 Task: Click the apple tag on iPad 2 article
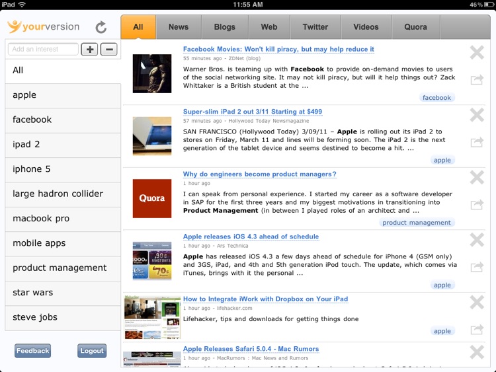click(x=442, y=161)
